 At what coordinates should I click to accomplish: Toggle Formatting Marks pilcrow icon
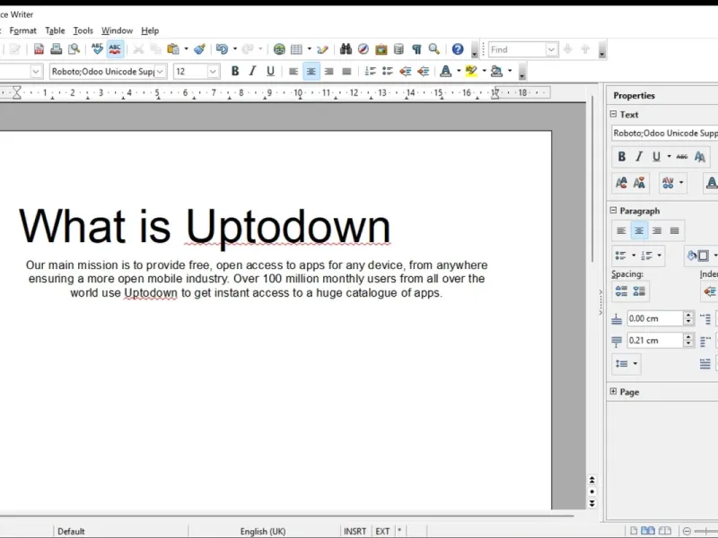(x=416, y=49)
